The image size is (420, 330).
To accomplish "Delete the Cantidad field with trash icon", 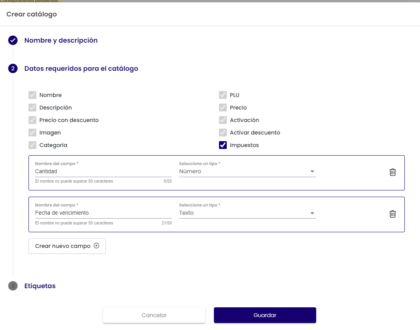I will 393,172.
